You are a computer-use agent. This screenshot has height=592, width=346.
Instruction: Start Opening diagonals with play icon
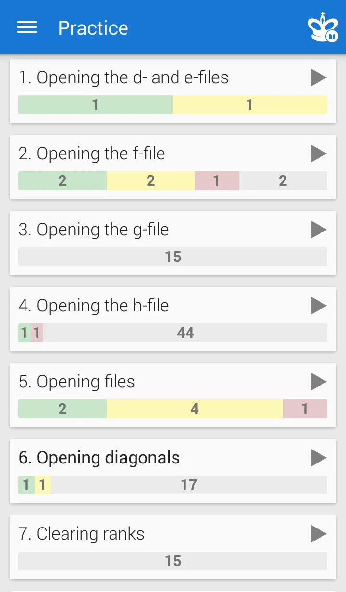(x=319, y=458)
